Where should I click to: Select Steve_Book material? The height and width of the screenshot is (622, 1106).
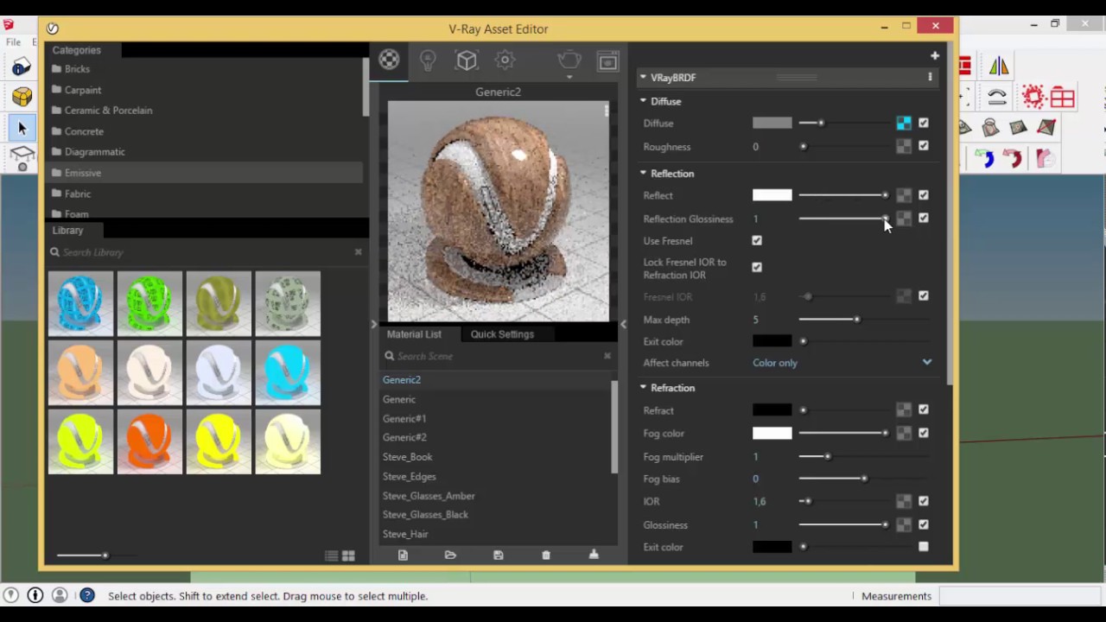(x=407, y=457)
